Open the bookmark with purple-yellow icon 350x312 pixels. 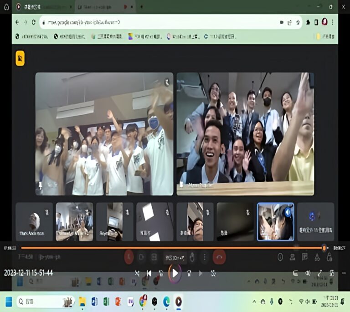pos(145,36)
